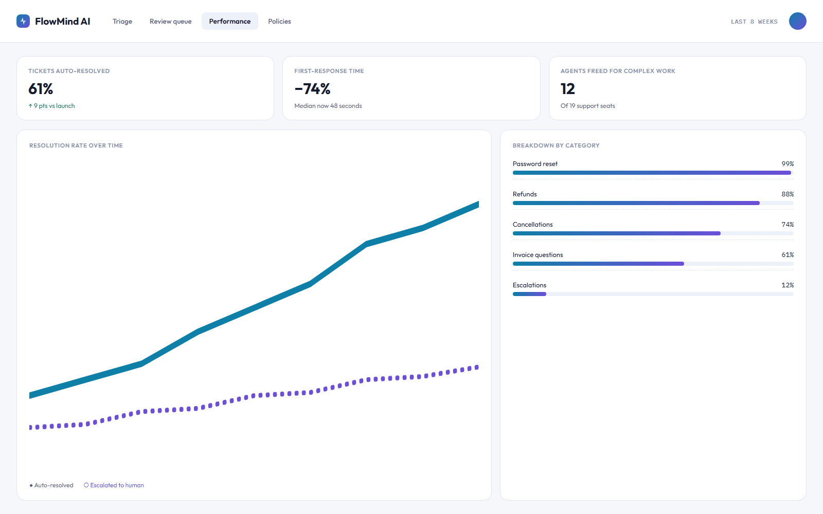
Task: Click the Cancellations progress bar
Action: tap(653, 233)
